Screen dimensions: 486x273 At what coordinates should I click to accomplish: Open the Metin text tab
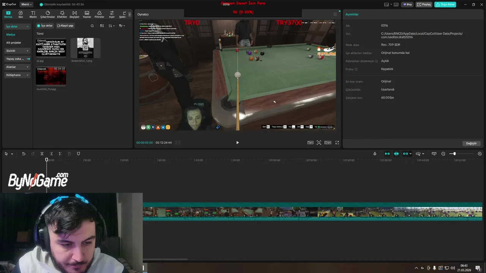pyautogui.click(x=33, y=14)
